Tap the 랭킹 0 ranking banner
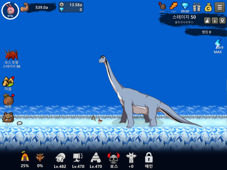The height and width of the screenshot is (170, 227). (206, 32)
